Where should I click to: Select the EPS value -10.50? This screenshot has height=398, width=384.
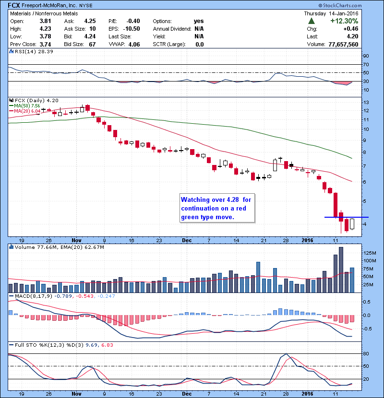(x=132, y=29)
